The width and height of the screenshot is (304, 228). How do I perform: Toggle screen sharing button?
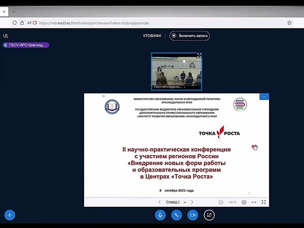pyautogui.click(x=209, y=215)
